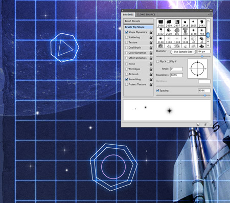
Task: Pick the 788 star brush thumbnail
Action: pos(202,31)
